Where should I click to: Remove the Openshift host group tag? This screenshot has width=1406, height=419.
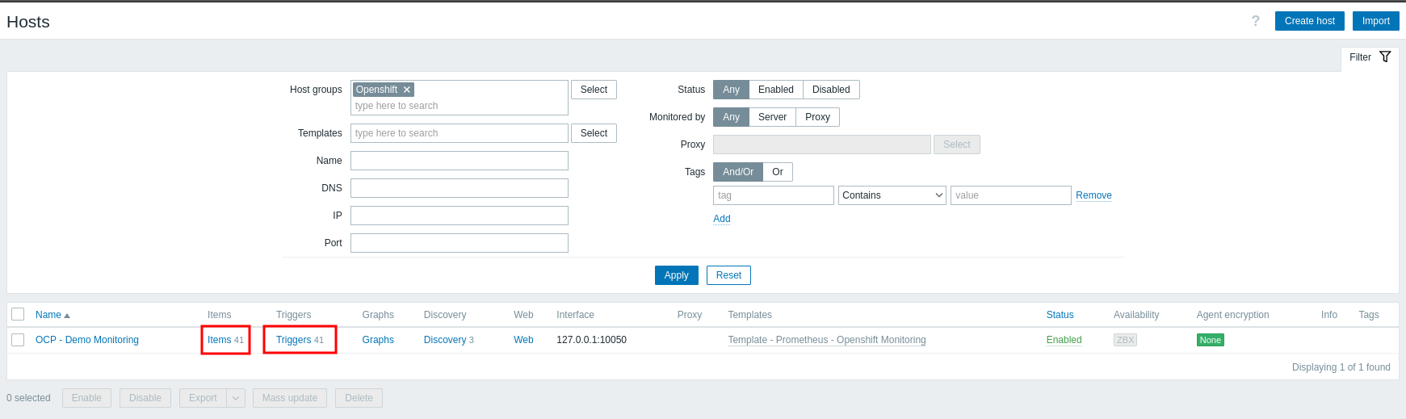[x=407, y=90]
